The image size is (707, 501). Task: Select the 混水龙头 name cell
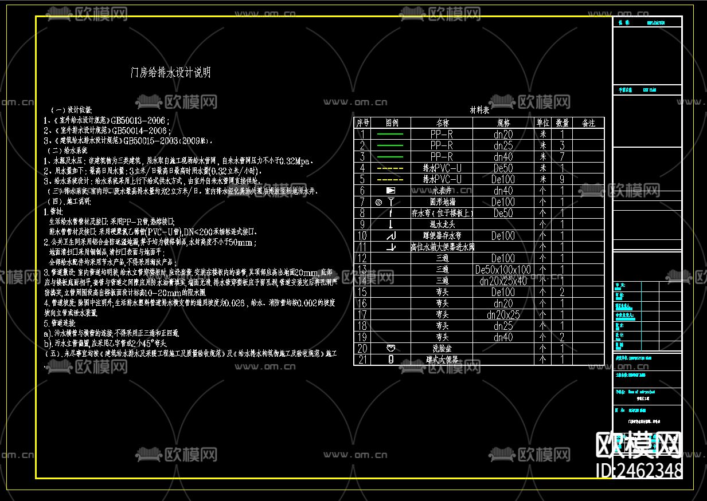coord(442,224)
